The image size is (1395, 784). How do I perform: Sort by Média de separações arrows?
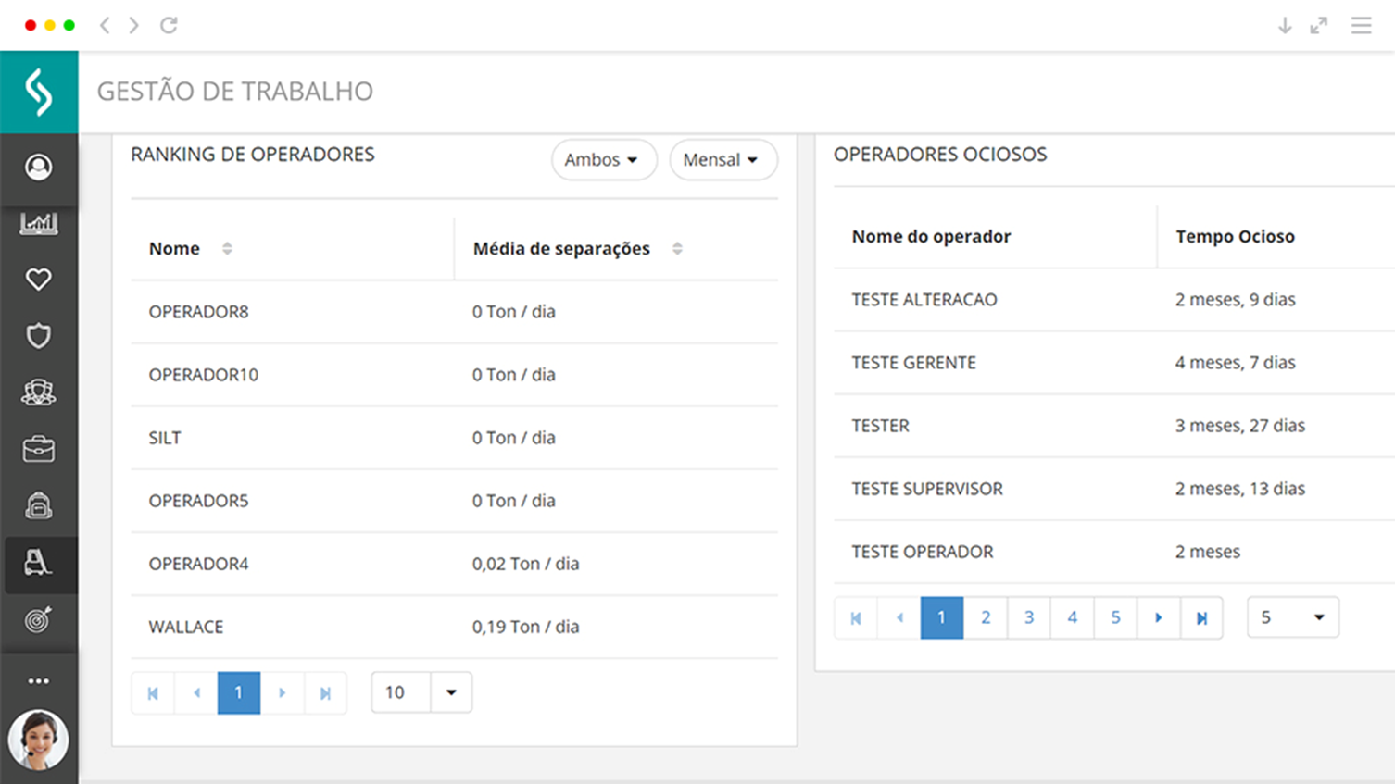click(x=677, y=248)
